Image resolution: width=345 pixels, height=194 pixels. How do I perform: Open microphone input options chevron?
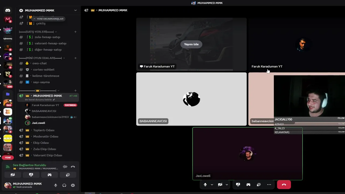tap(212, 185)
